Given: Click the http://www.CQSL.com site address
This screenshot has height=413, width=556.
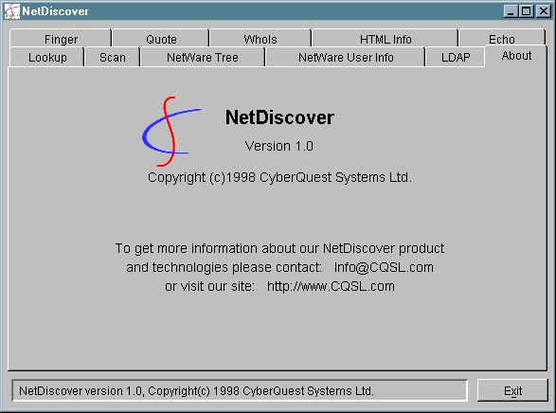Looking at the screenshot, I should coord(331,286).
